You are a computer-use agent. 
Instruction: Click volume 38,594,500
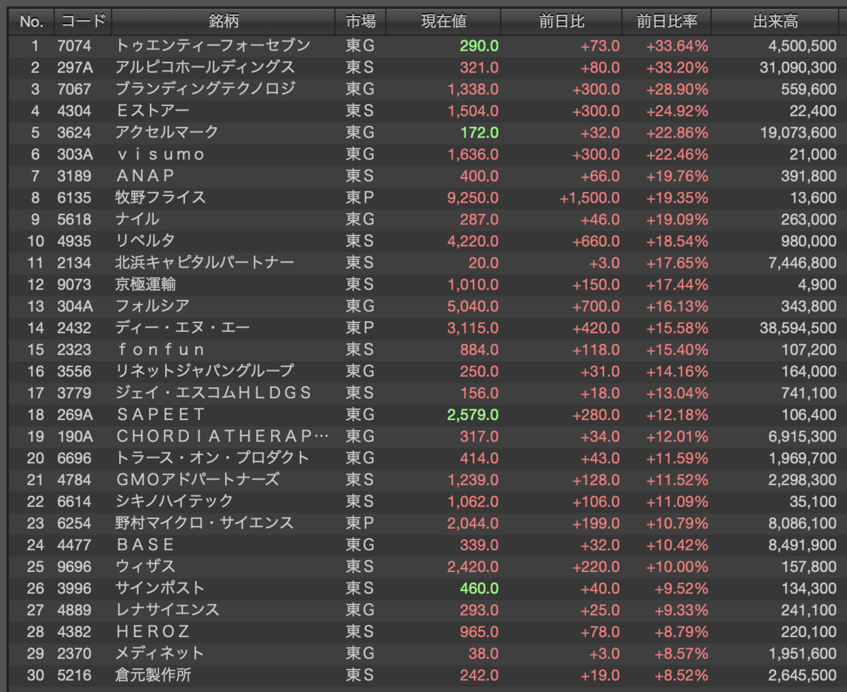798,328
